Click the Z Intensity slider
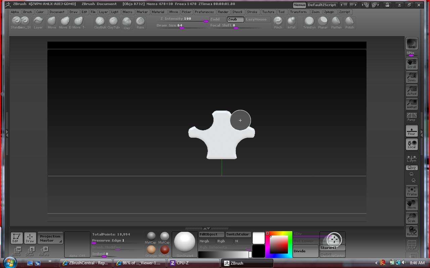 pyautogui.click(x=183, y=19)
